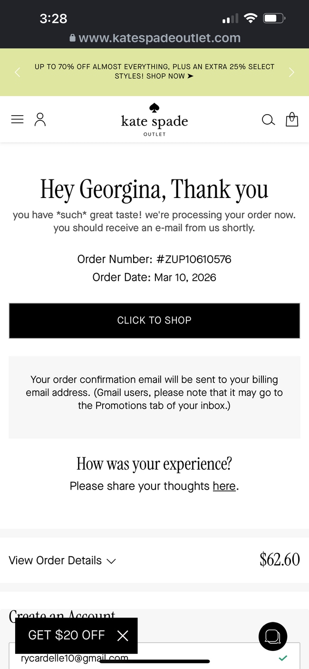Image resolution: width=309 pixels, height=669 pixels.
Task: Tap the $62.60 order total
Action: coord(280,560)
